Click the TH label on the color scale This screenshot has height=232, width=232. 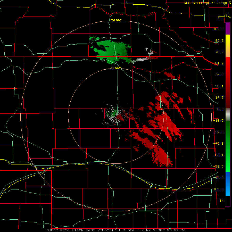[x=221, y=201]
